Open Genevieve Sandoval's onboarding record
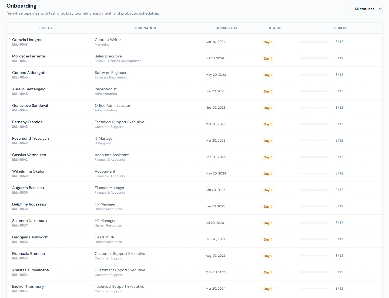Image resolution: width=389 pixels, height=298 pixels. [x=194, y=108]
